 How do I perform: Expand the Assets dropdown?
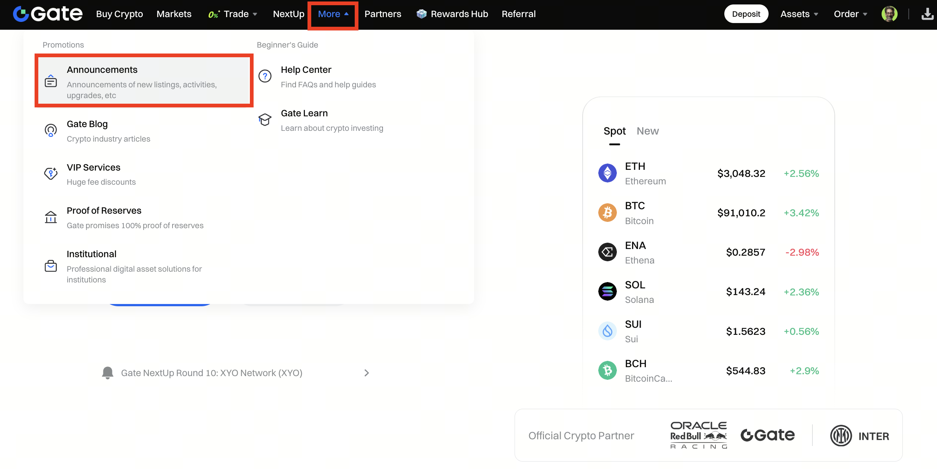799,14
